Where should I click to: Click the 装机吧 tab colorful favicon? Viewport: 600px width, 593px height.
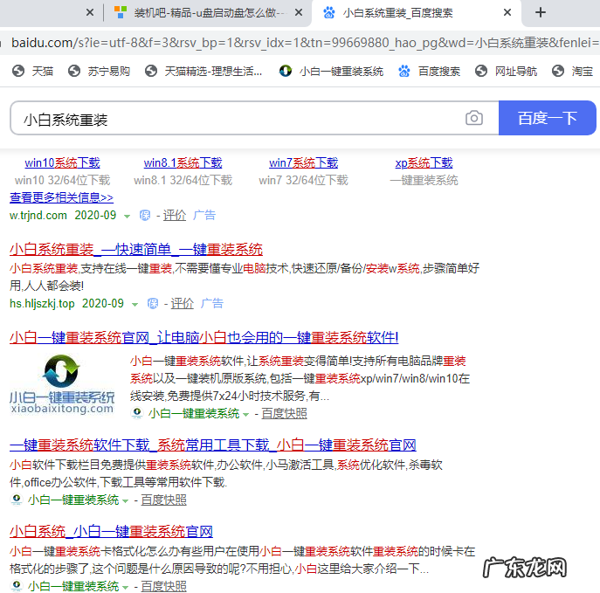click(121, 13)
